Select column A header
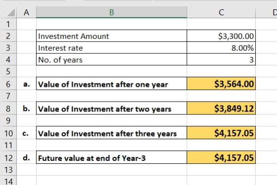The width and height of the screenshot is (277, 185). click(27, 12)
